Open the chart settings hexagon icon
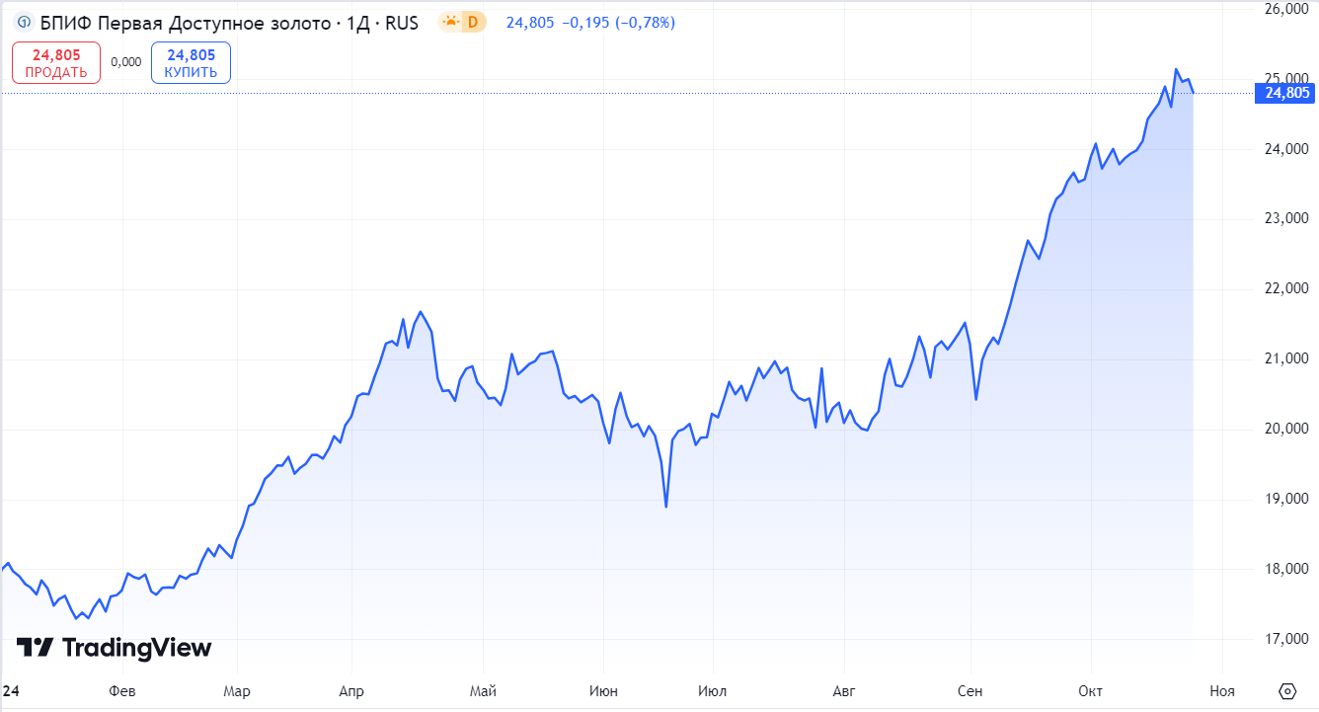Image resolution: width=1319 pixels, height=712 pixels. click(1287, 690)
